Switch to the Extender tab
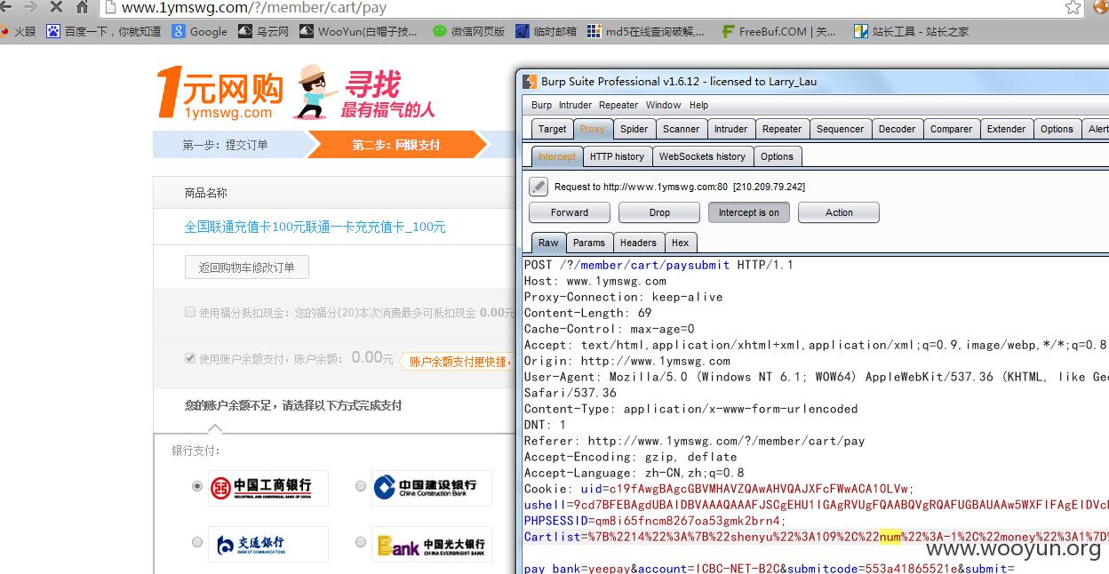Viewport: 1109px width, 574px height. (1006, 129)
